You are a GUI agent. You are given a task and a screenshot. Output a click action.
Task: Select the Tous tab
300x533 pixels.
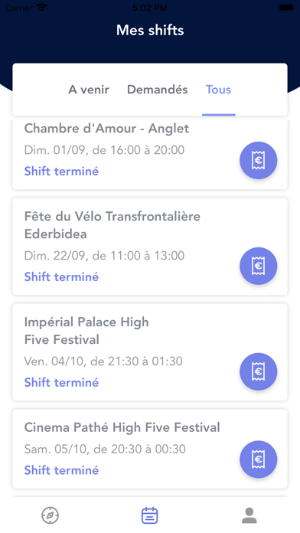[x=218, y=90]
